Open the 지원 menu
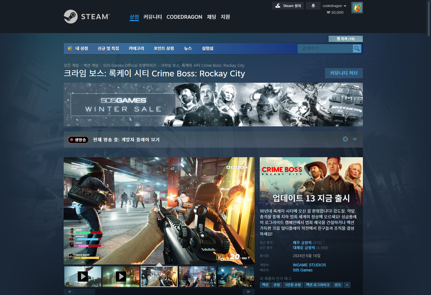This screenshot has height=295, width=431. [225, 17]
